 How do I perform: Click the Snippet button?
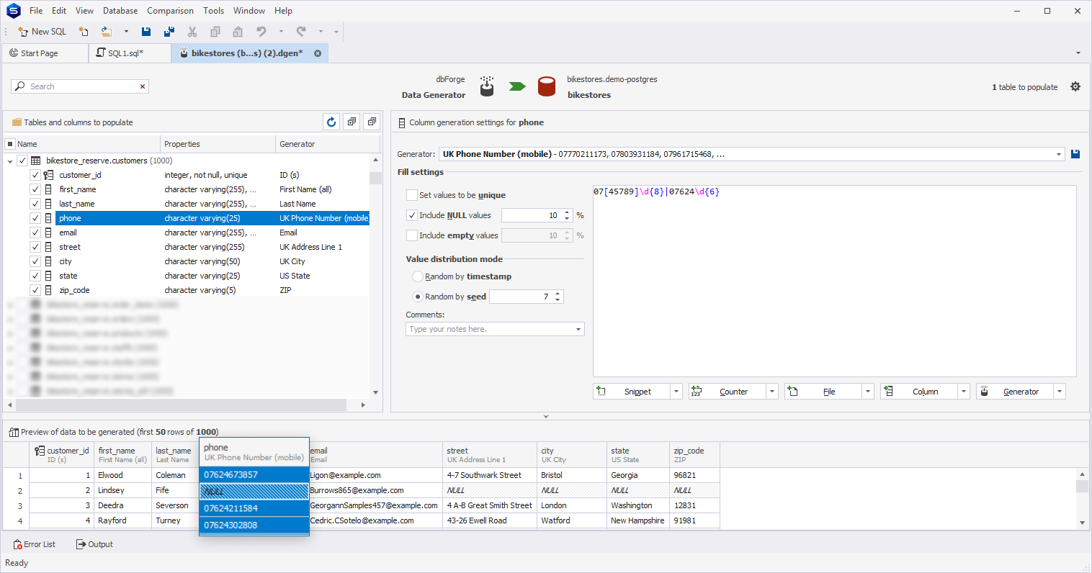[632, 392]
